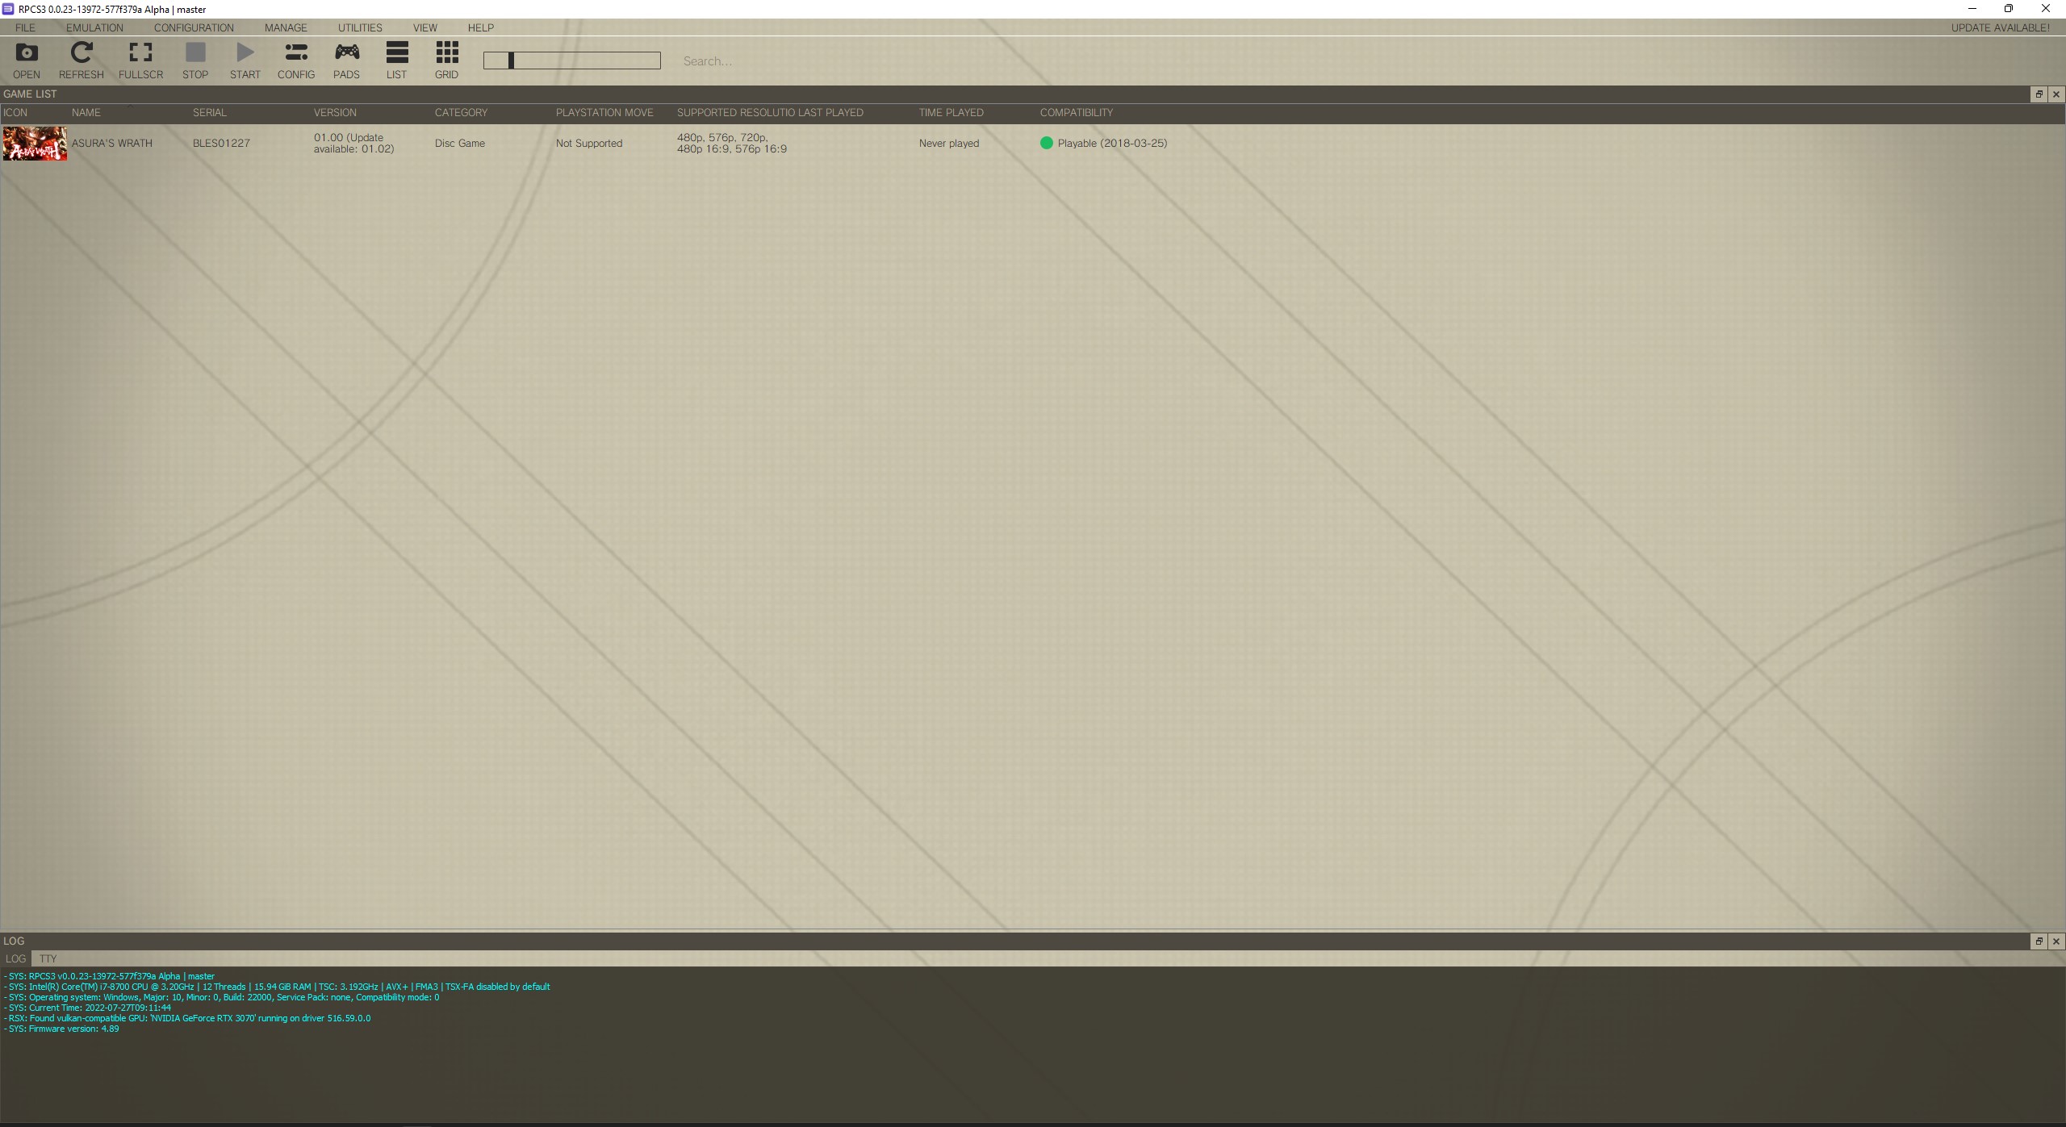Screen dimensions: 2066x1127
Task: Click the Update Available link
Action: tap(2000, 27)
